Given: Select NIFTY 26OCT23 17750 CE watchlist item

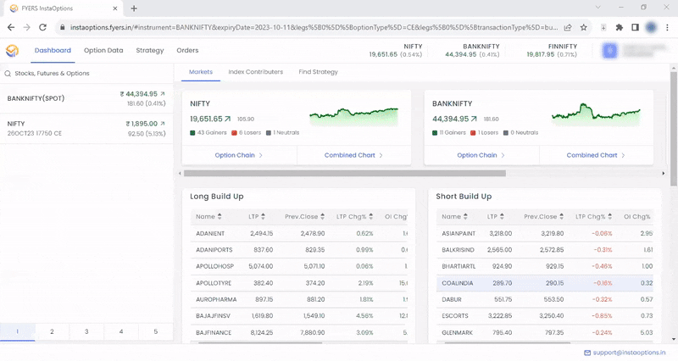Looking at the screenshot, I should point(86,129).
